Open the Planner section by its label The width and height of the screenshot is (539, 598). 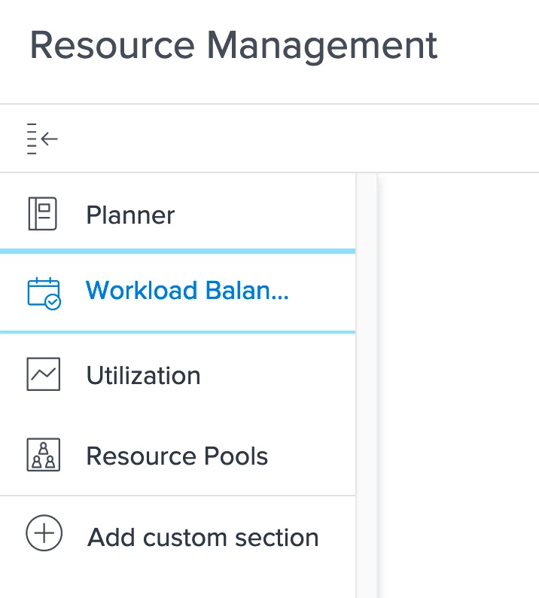130,215
